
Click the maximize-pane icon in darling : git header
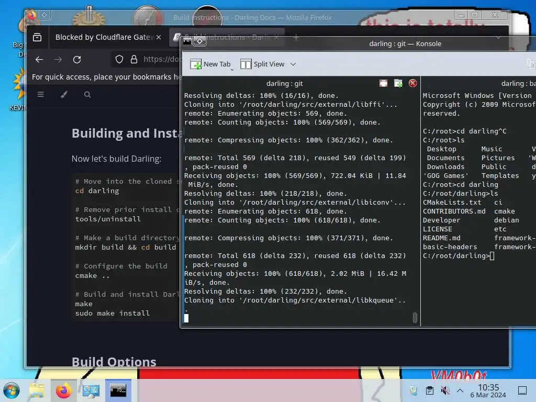coord(384,83)
